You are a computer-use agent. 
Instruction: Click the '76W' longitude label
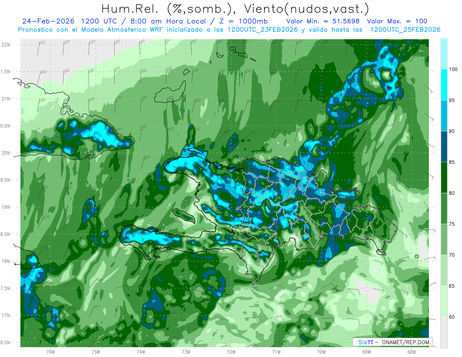(51, 352)
